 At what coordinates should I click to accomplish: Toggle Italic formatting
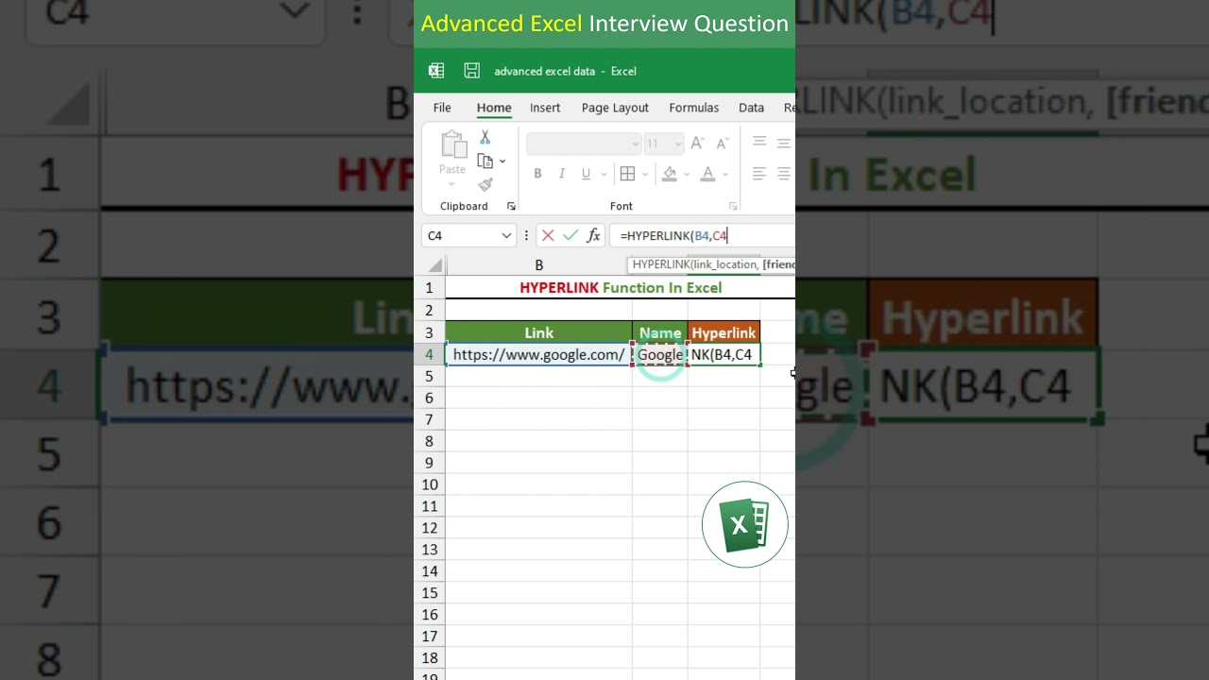pos(562,174)
